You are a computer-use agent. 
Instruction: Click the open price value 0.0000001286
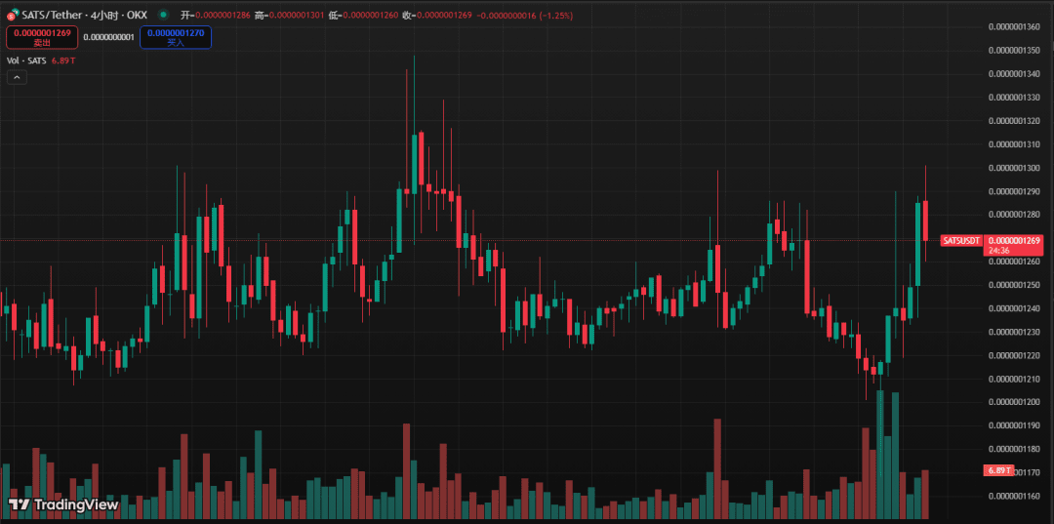click(x=222, y=14)
